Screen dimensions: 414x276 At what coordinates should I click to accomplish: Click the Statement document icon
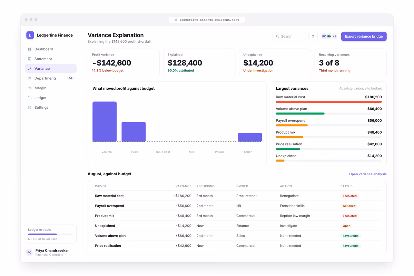(30, 59)
